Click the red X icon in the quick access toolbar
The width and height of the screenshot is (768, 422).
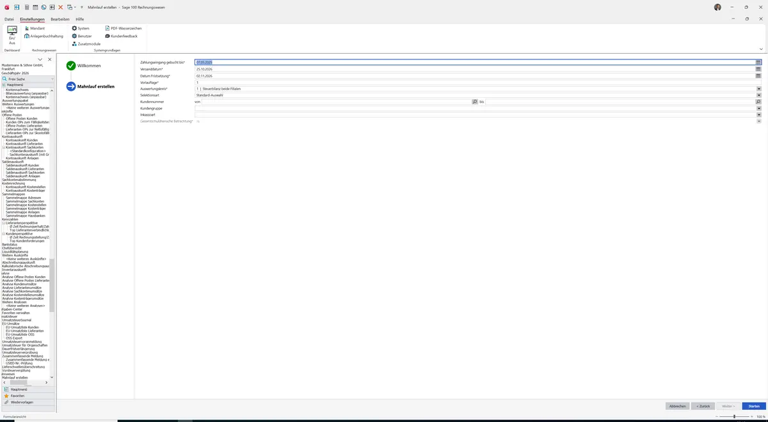[x=60, y=6]
